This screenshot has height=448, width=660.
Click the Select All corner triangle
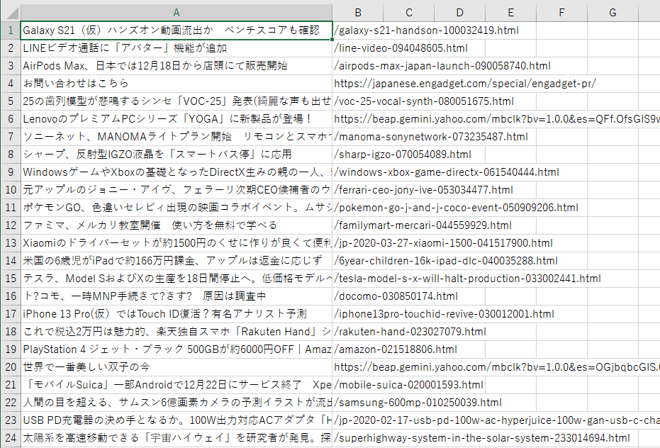(x=11, y=13)
